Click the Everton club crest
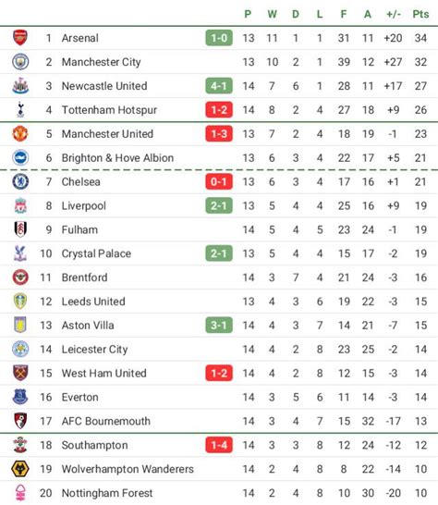The height and width of the screenshot is (505, 438). [x=20, y=397]
